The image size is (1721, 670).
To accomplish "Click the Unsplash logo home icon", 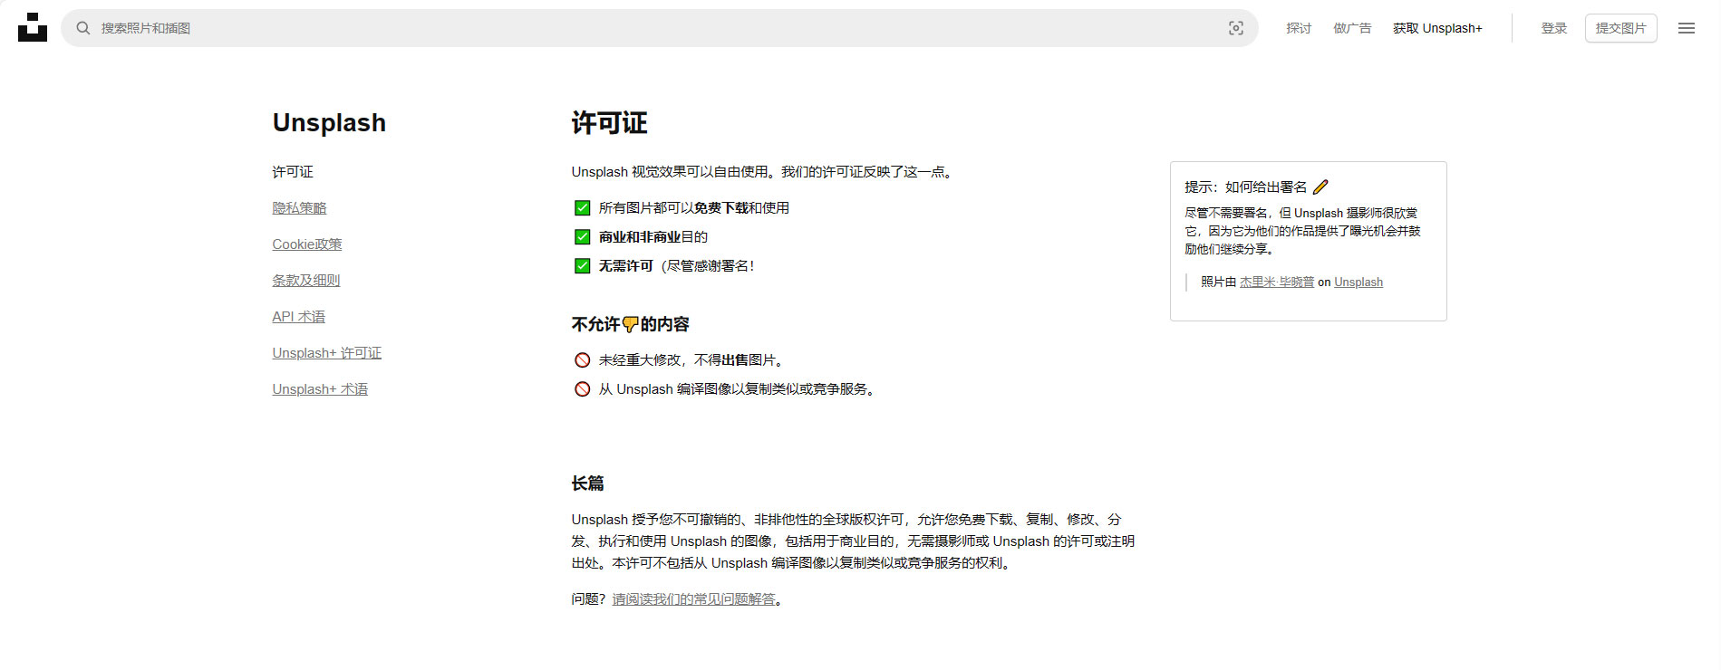I will tap(33, 27).
